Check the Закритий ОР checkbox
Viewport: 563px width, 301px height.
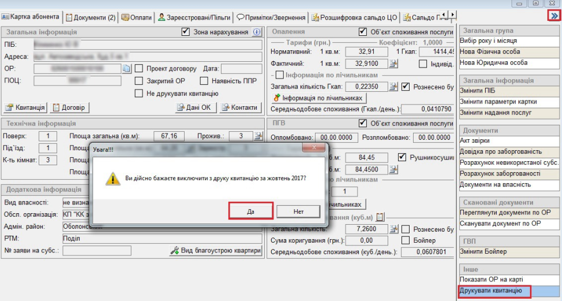138,81
